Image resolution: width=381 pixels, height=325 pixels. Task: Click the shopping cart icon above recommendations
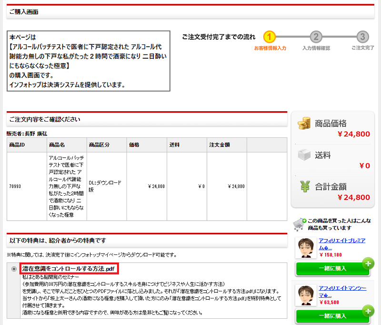(299, 224)
